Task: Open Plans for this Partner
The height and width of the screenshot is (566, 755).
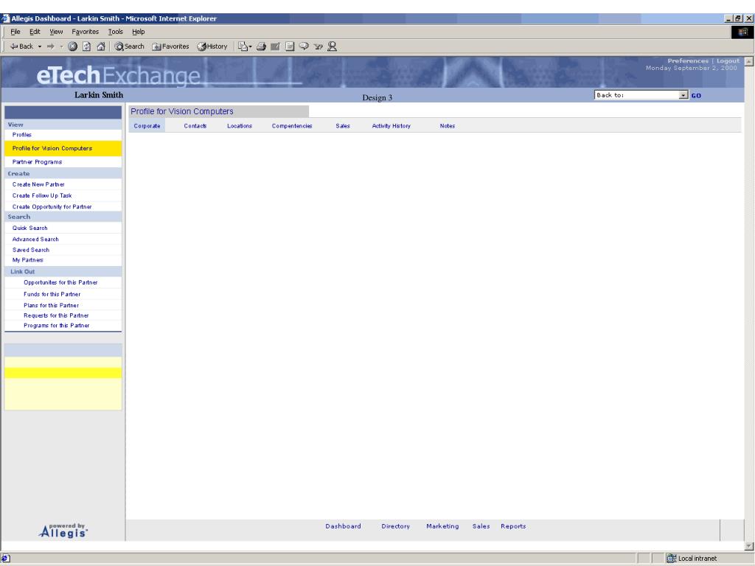Action: pyautogui.click(x=51, y=305)
